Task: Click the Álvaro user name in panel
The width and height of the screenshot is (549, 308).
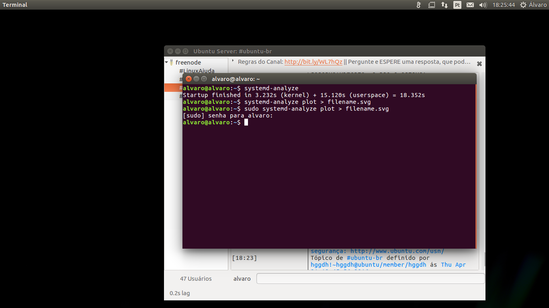Action: (538, 5)
